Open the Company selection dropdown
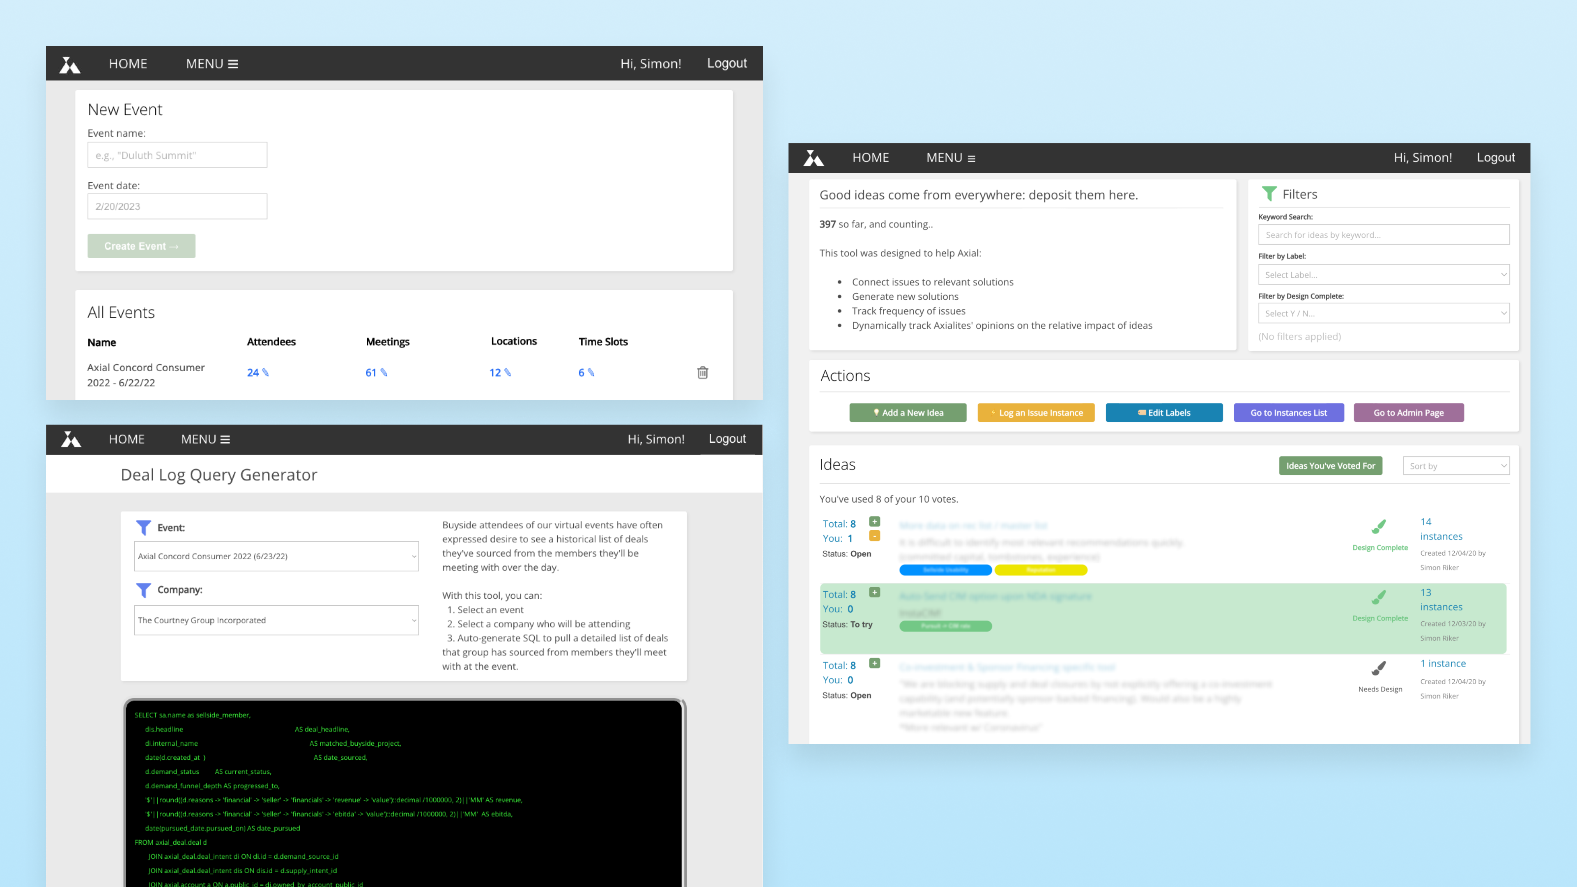1577x887 pixels. (x=276, y=620)
